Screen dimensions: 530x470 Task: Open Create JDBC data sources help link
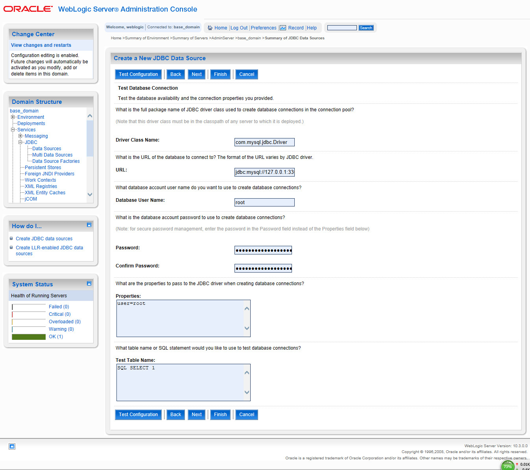click(x=44, y=239)
